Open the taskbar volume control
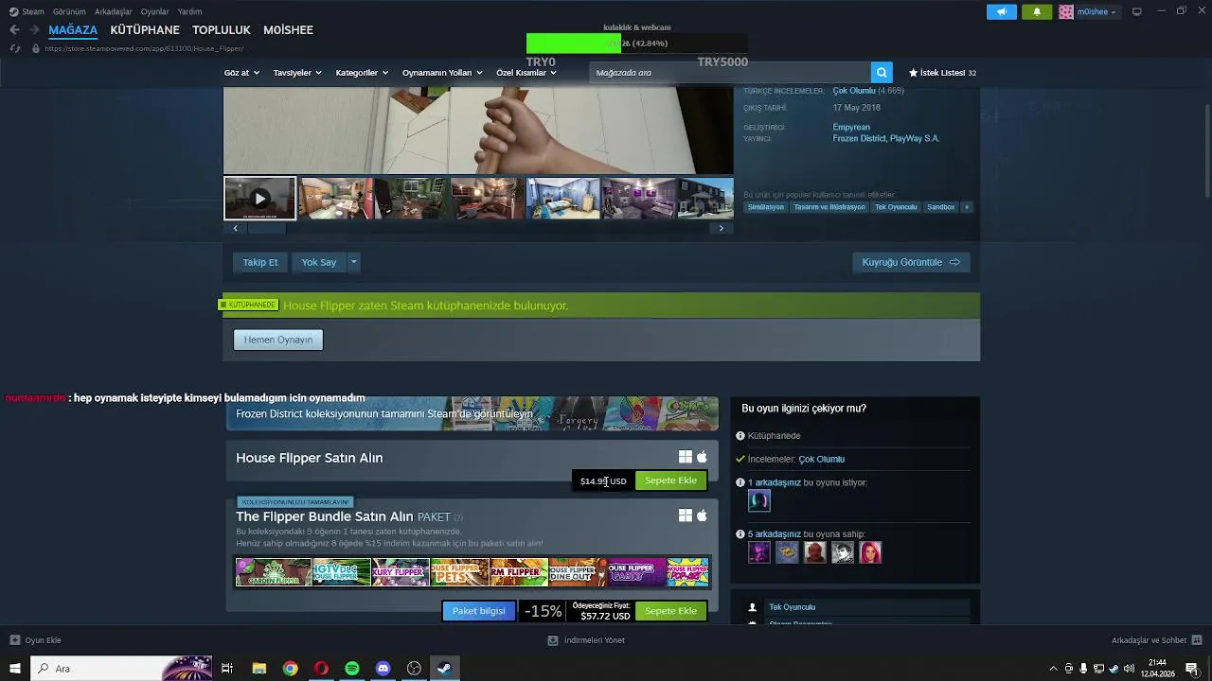The width and height of the screenshot is (1212, 681). (x=1129, y=669)
